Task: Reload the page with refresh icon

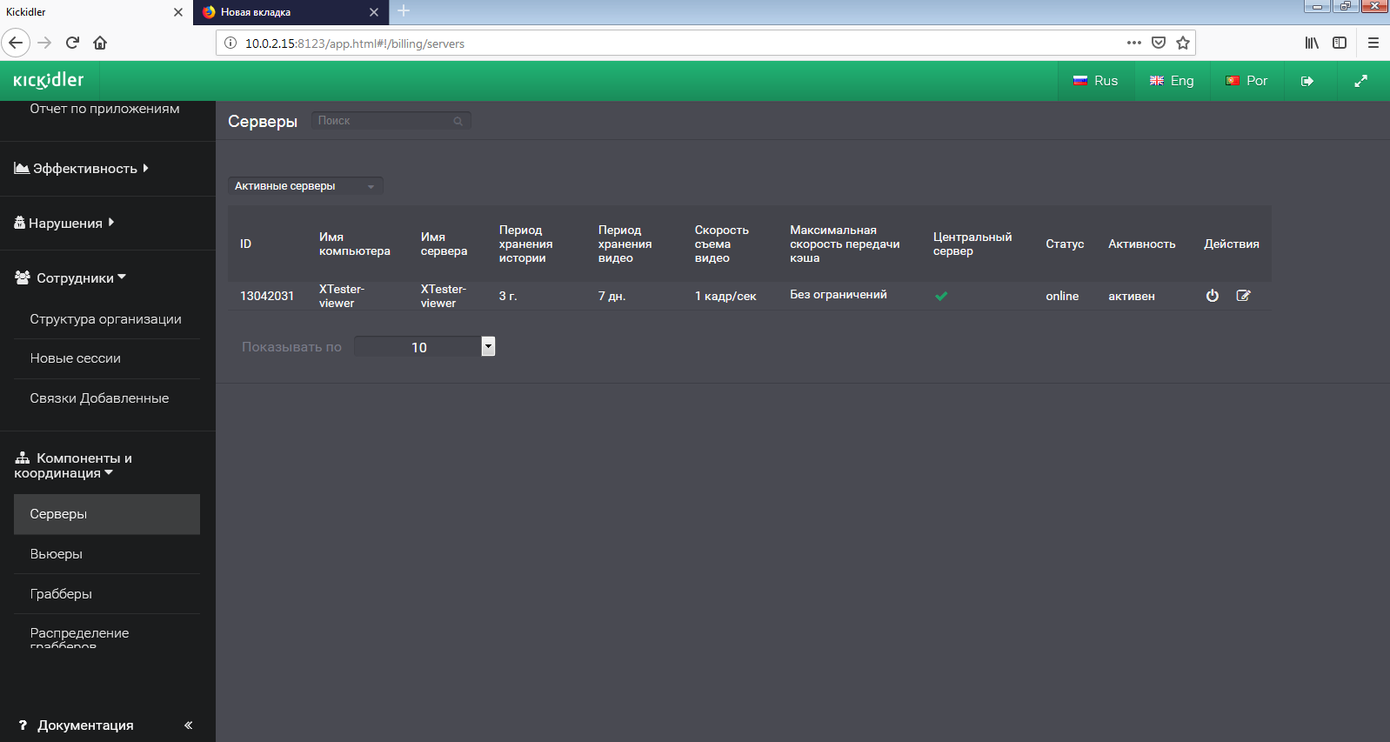Action: [73, 43]
